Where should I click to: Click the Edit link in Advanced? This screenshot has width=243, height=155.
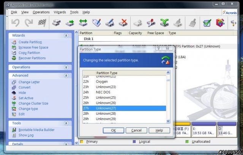point(22,114)
